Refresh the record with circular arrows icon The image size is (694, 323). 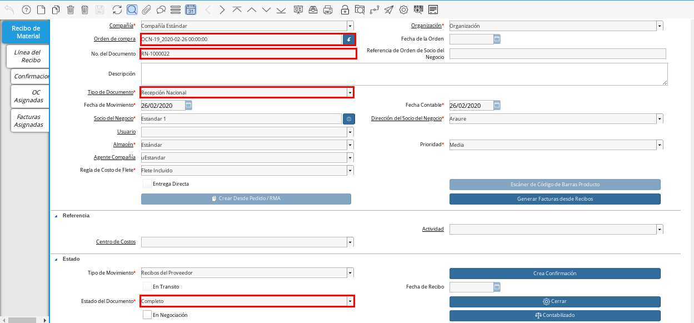click(x=117, y=9)
